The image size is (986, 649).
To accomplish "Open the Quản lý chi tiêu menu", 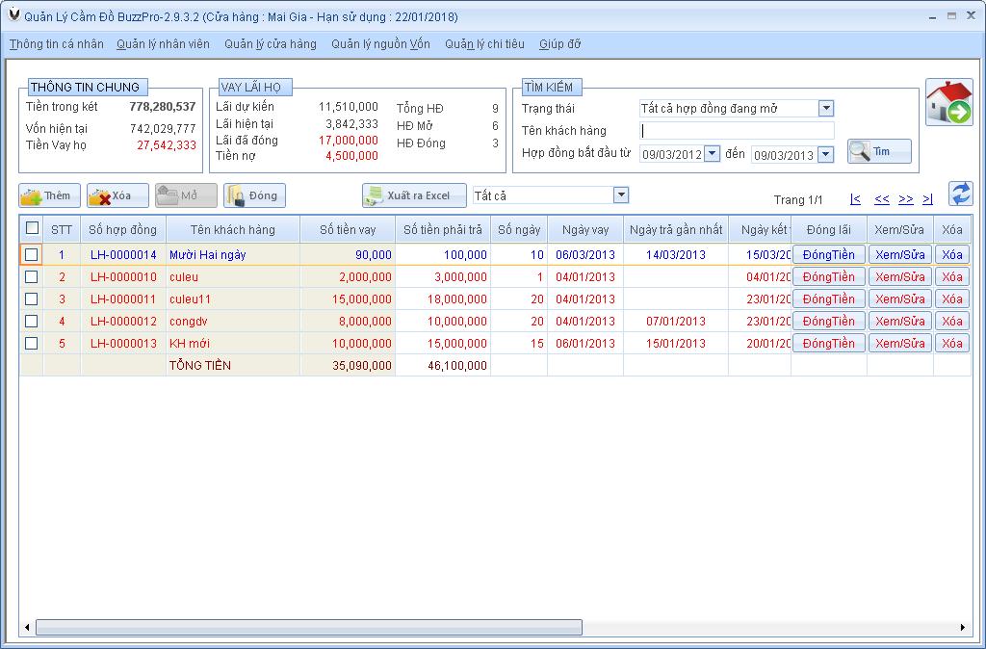I will [484, 44].
